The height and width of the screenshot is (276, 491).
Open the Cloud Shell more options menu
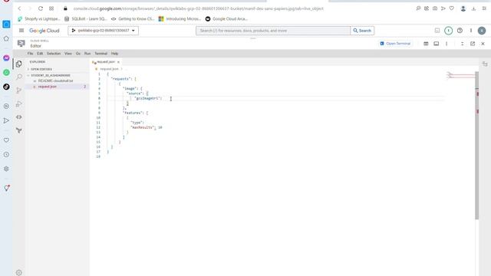(447, 44)
